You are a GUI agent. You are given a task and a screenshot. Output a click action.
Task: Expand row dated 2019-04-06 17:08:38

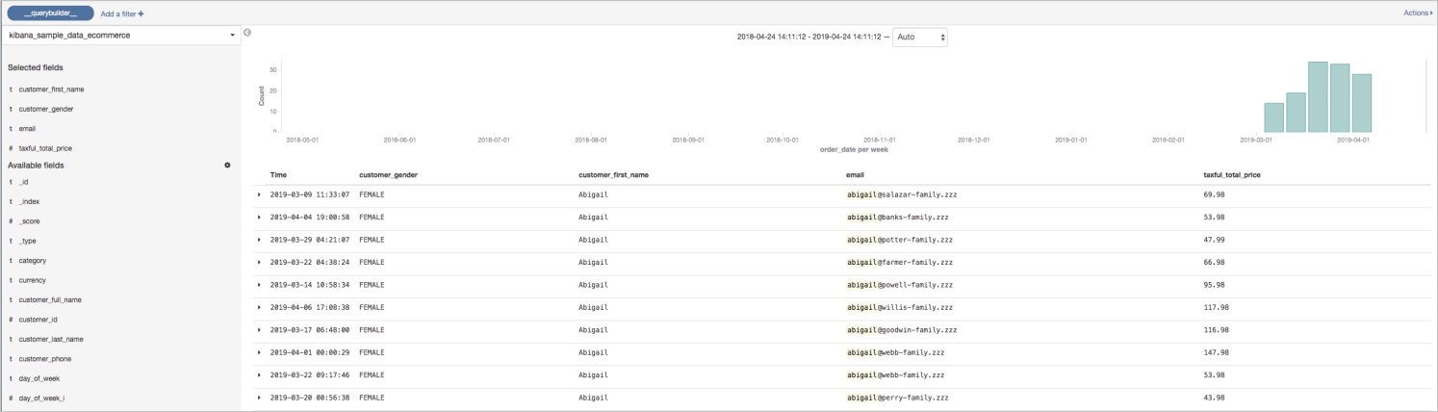coord(260,307)
